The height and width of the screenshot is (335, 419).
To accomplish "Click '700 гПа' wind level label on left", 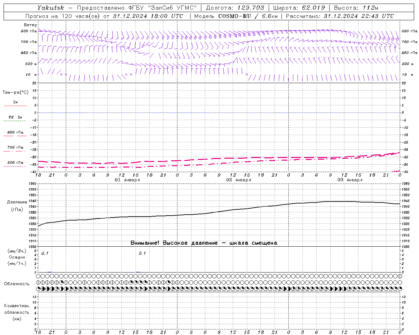I will (29, 42).
